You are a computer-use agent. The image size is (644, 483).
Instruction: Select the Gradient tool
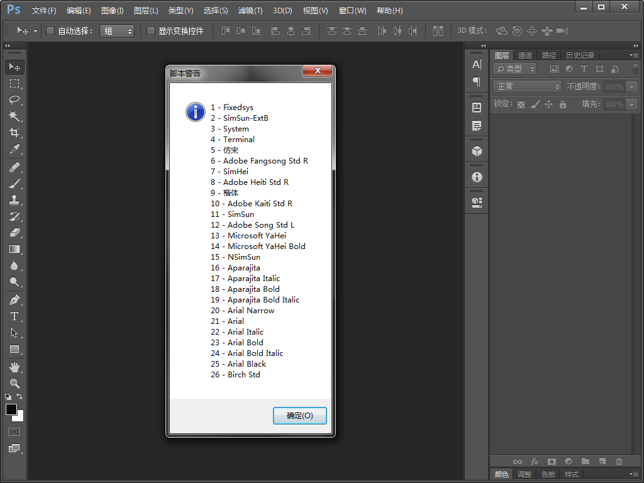(x=14, y=249)
